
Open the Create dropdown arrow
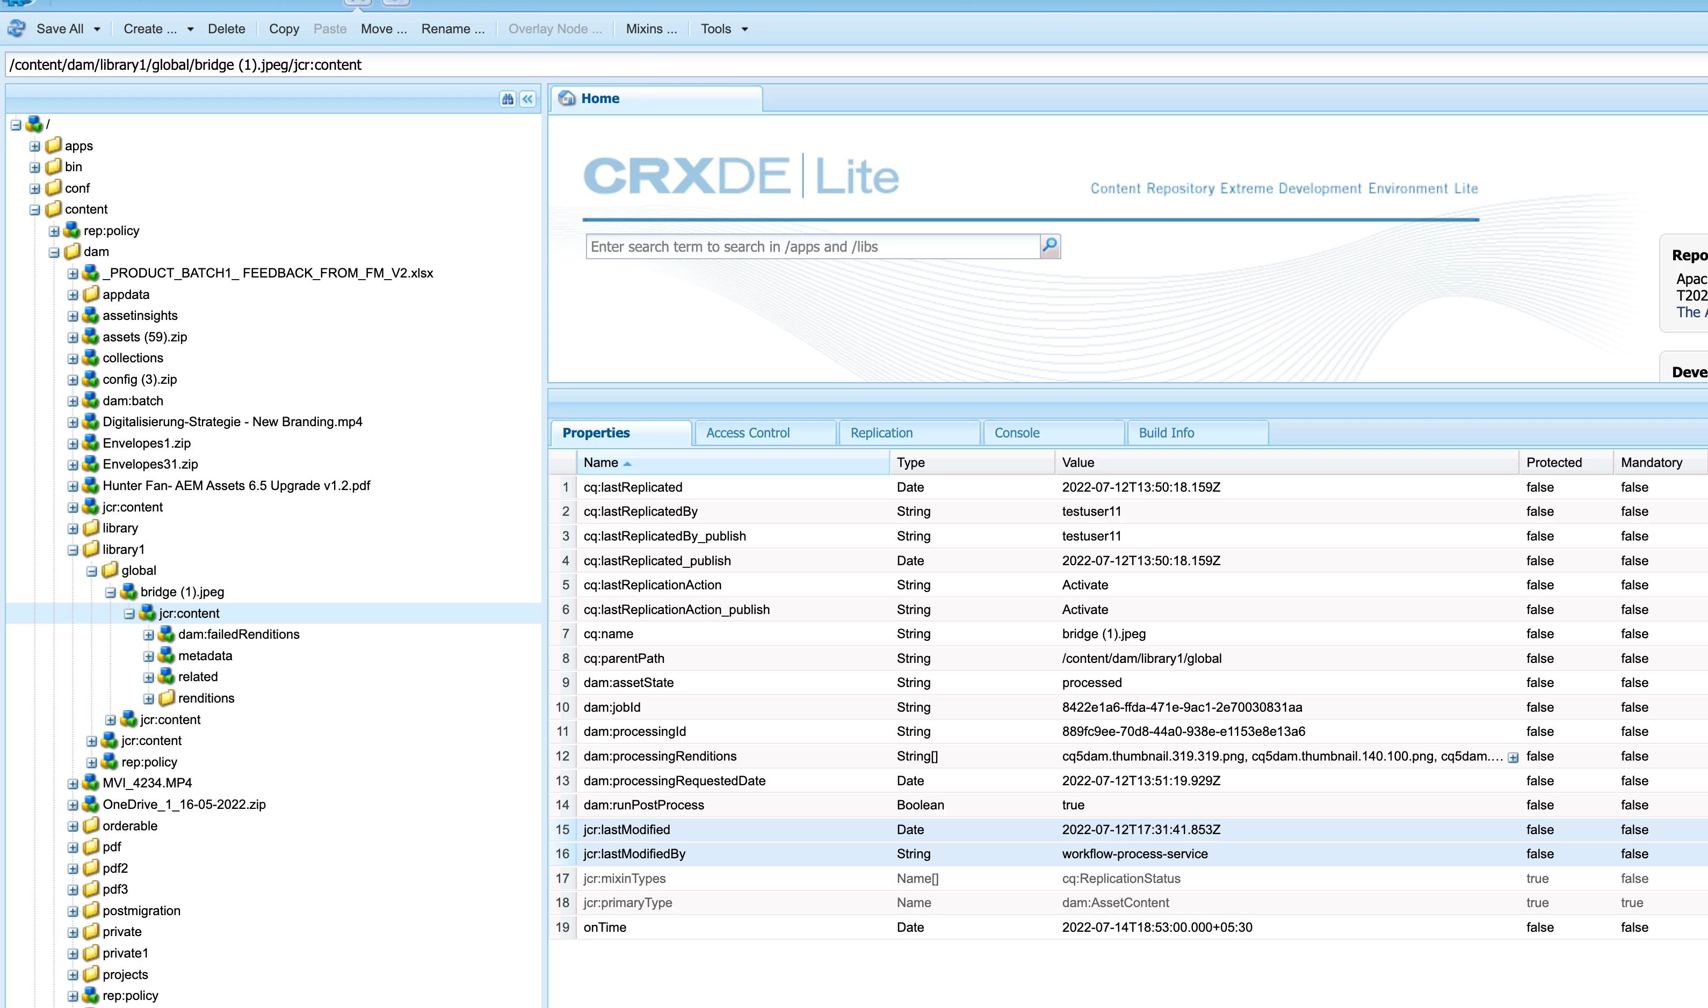pyautogui.click(x=190, y=29)
